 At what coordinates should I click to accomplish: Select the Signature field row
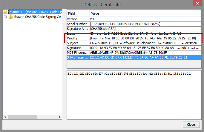click(134, 48)
